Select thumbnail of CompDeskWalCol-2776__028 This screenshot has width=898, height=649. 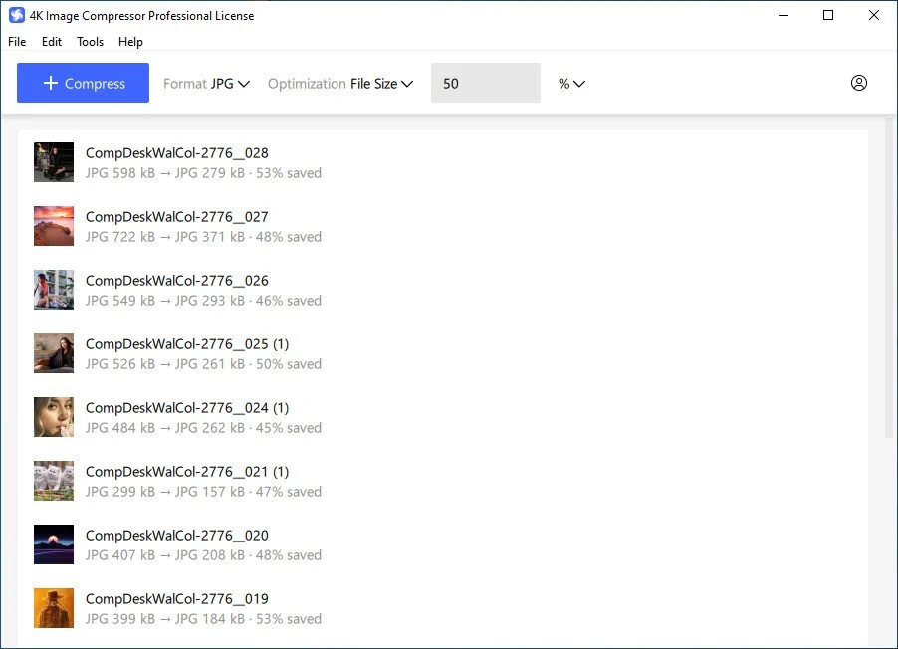54,162
